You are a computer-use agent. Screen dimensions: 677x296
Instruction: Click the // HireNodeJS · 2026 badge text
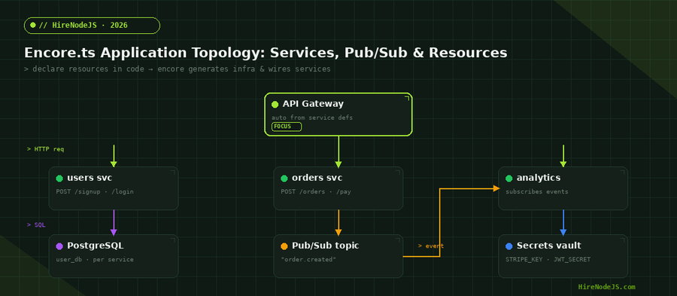(x=83, y=25)
